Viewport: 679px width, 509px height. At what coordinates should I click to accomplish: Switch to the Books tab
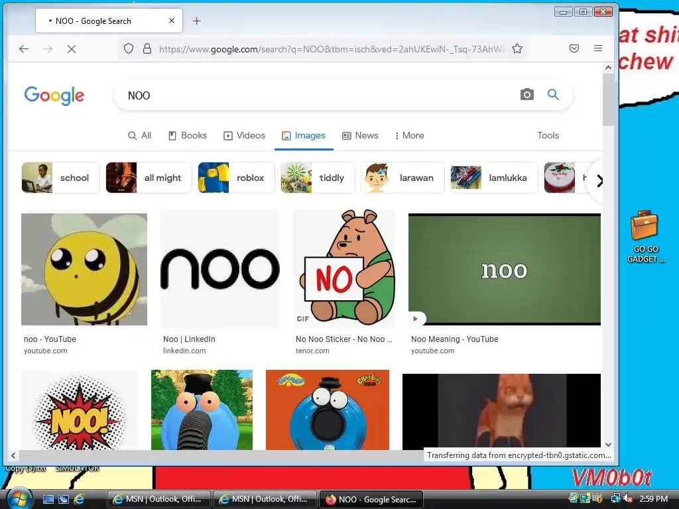point(188,135)
